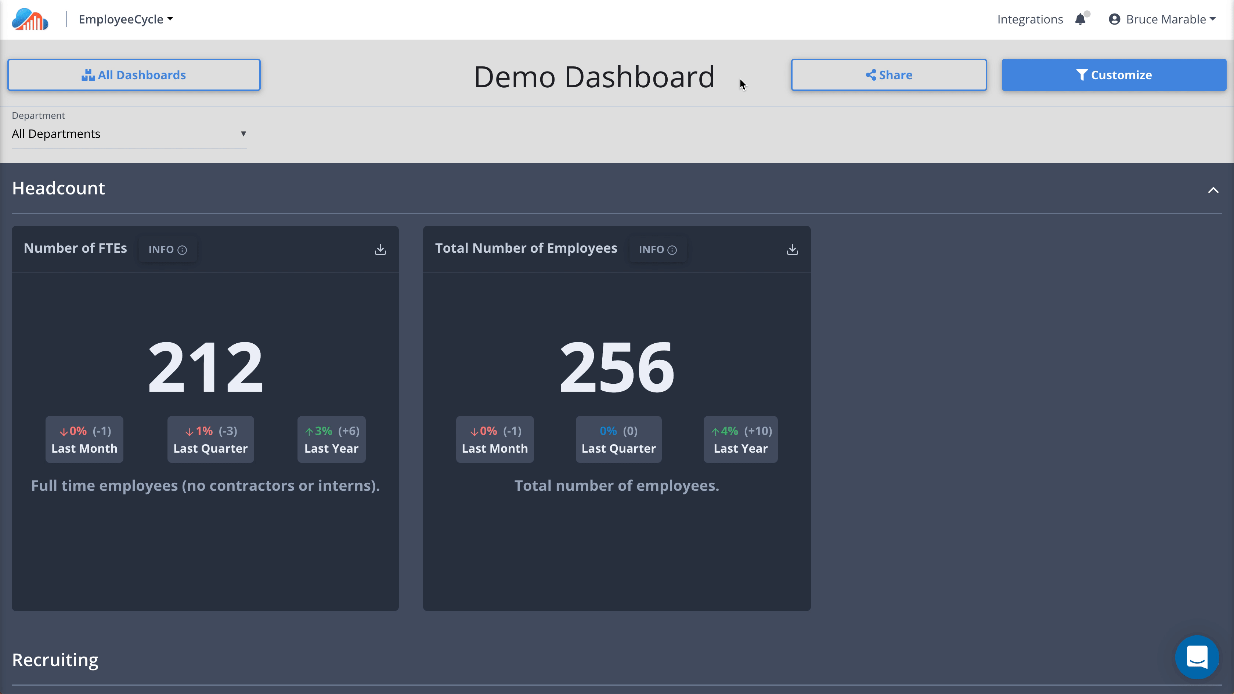Click the All Dashboards button
This screenshot has height=694, width=1234.
click(x=134, y=74)
